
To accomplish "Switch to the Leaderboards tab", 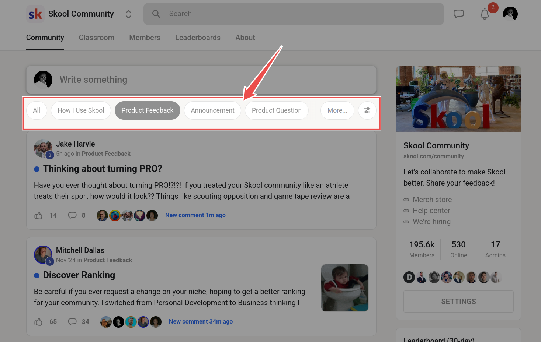I will click(x=198, y=38).
